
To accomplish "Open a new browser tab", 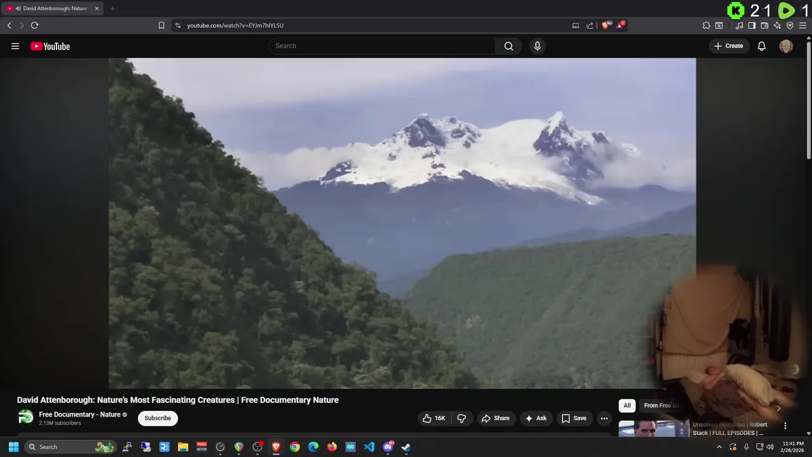I will [112, 8].
